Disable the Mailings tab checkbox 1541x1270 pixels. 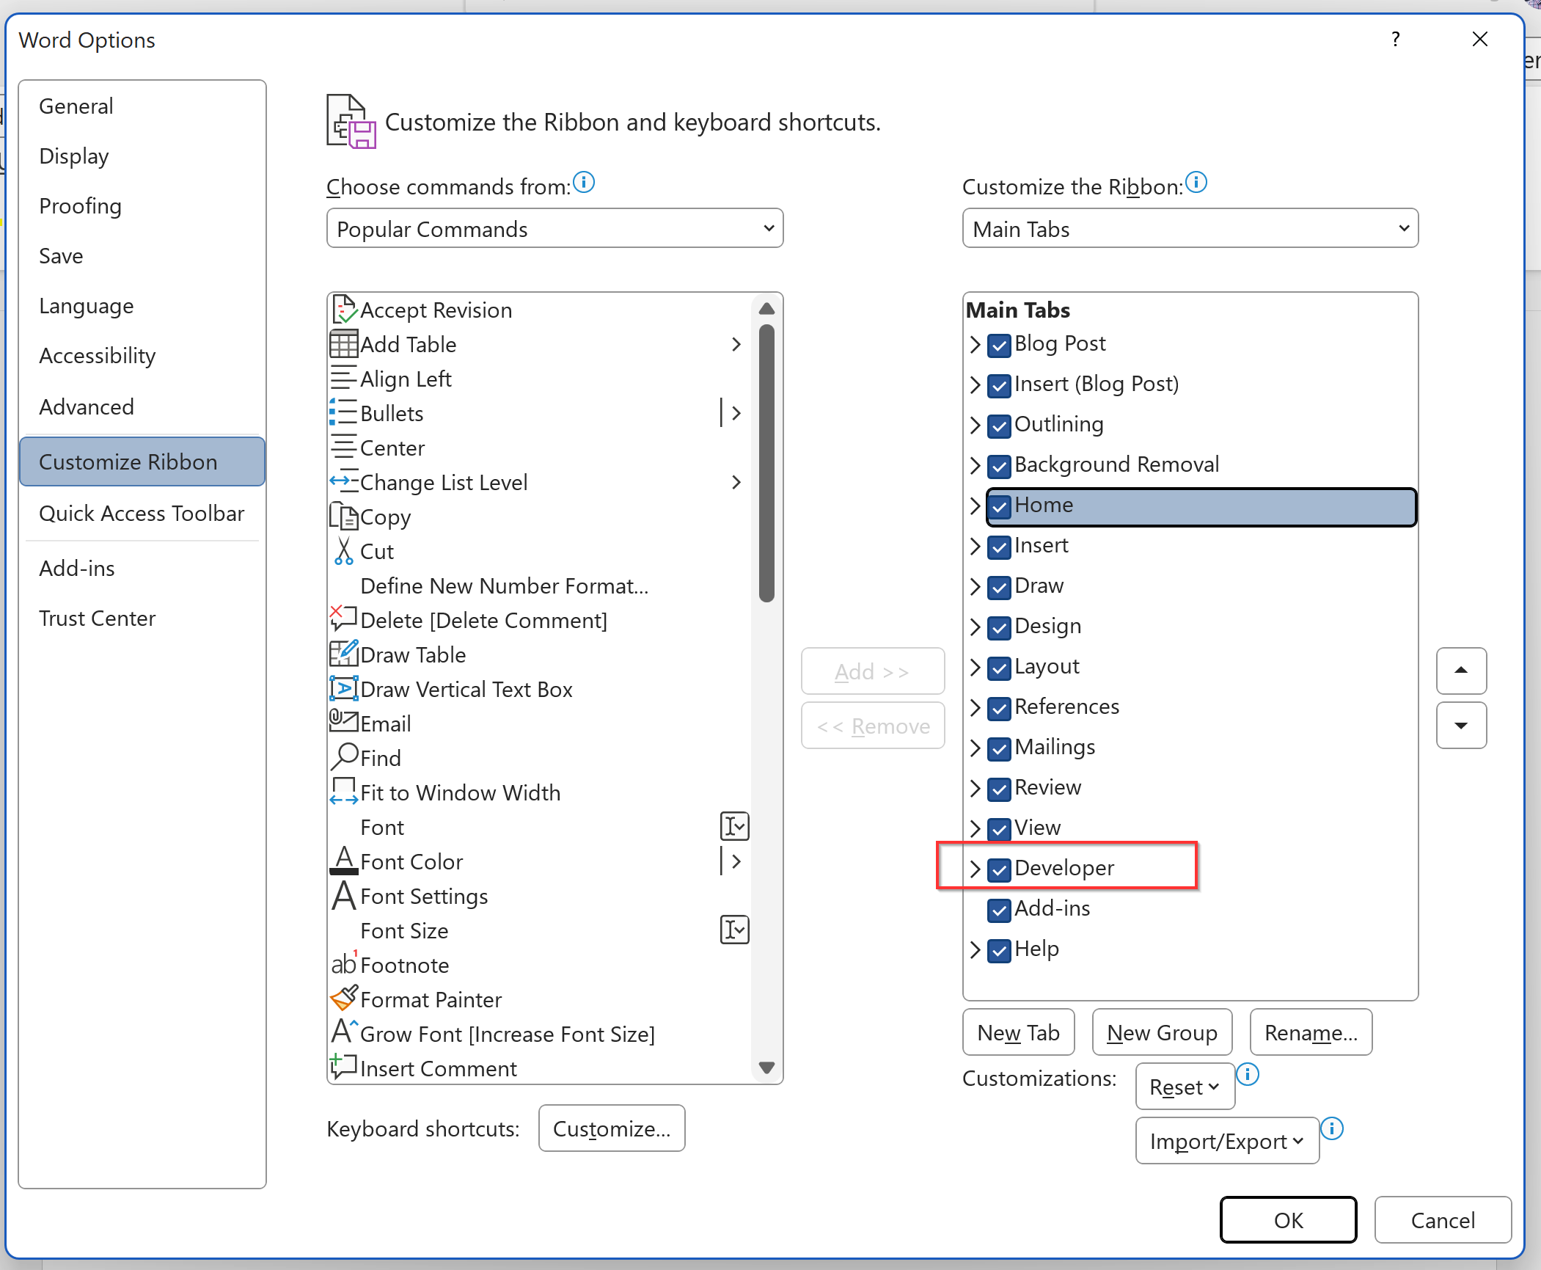tap(999, 748)
